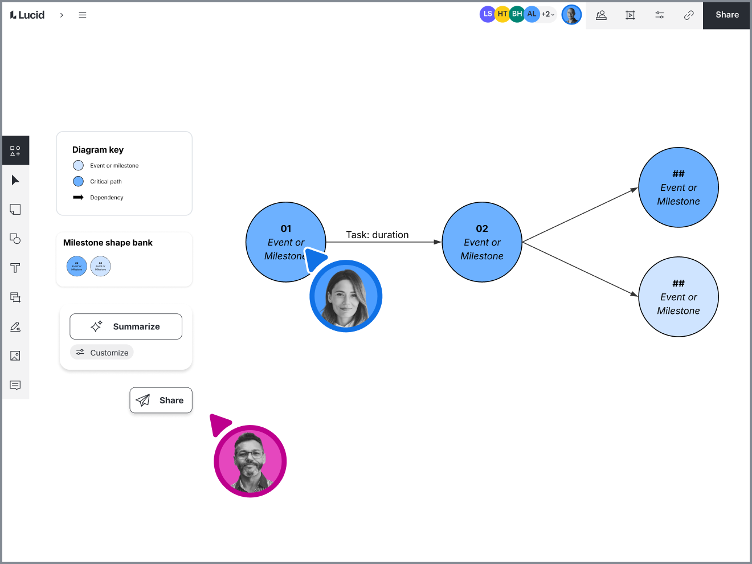752x564 pixels.
Task: Click the frames and containers tool
Action: pos(15,297)
